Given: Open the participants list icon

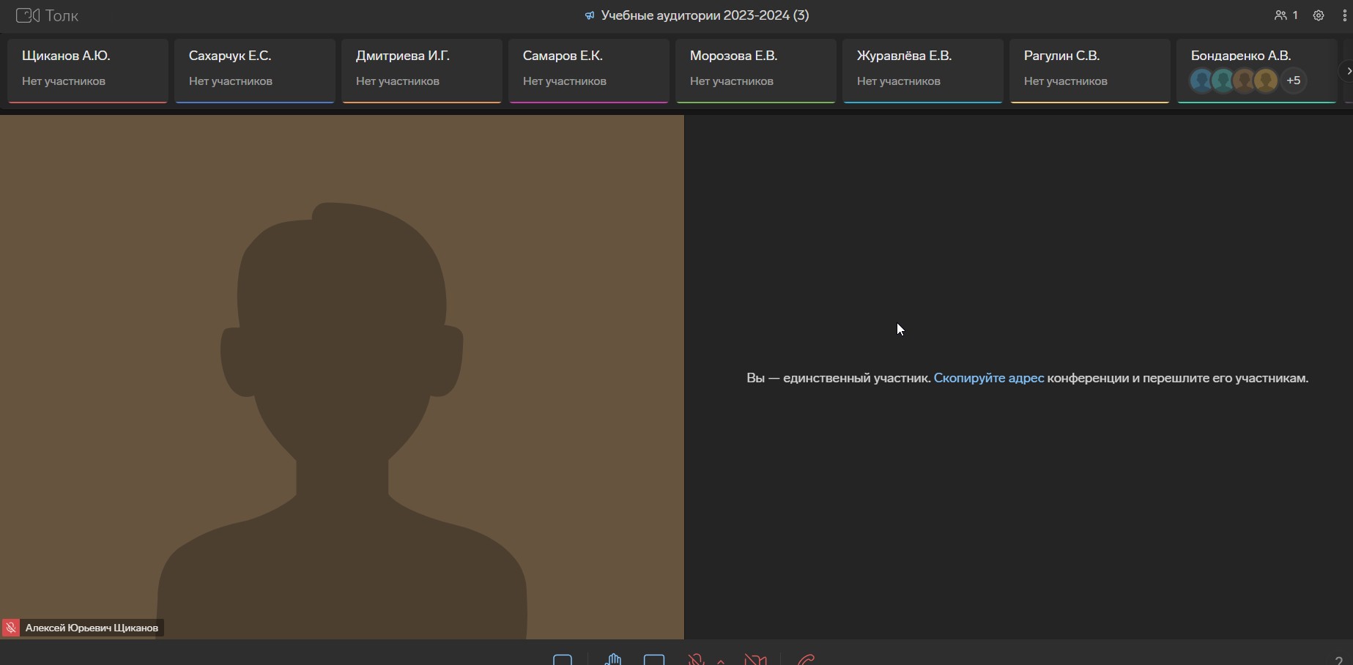Looking at the screenshot, I should (1286, 15).
